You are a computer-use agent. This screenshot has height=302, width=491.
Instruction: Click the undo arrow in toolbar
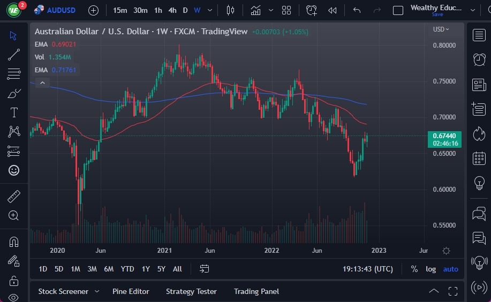click(357, 10)
